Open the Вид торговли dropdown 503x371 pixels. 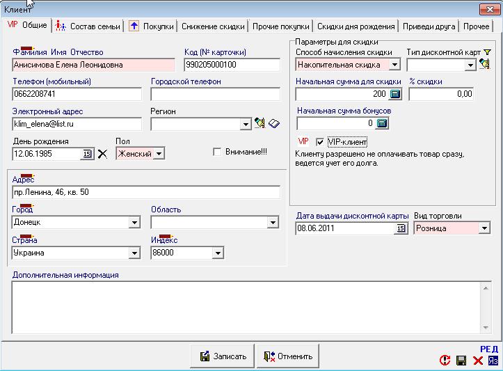pos(484,228)
